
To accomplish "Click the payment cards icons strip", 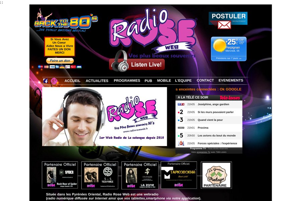I will point(60,67).
